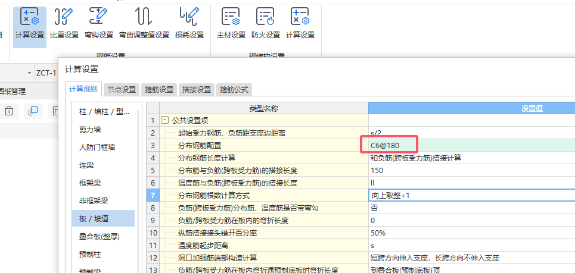Click value 150 for 搭接长度
Viewport: 575px width, 273px height.
pyautogui.click(x=471, y=171)
